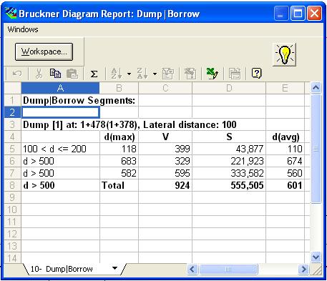Click the scroll up arrow on vertical scrollbar
Image resolution: width=327 pixels, height=281 pixels.
[x=316, y=88]
